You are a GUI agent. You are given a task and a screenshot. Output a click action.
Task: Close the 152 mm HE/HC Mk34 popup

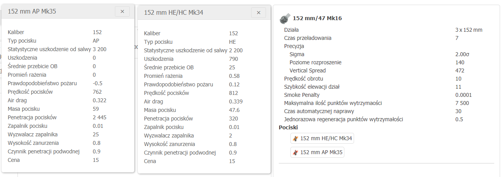coord(259,12)
